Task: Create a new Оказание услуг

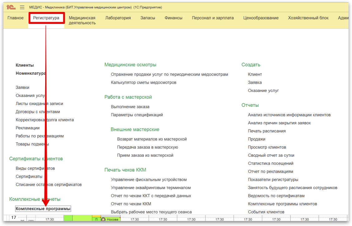Action: [x=263, y=91]
